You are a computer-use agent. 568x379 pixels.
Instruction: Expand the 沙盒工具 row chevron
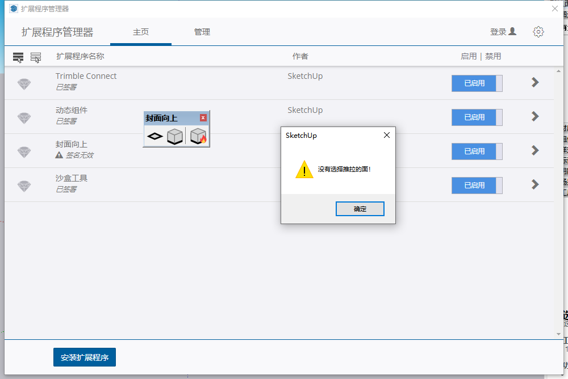534,184
